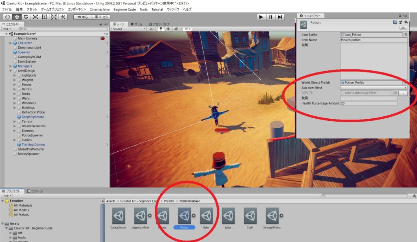Expand sub-assets of StrengthPotion asset
This screenshot has height=242, width=417.
click(281, 216)
